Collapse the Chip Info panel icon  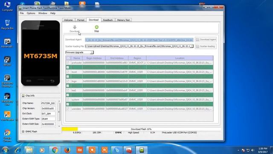pos(23,96)
